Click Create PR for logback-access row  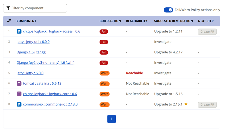tap(207, 32)
